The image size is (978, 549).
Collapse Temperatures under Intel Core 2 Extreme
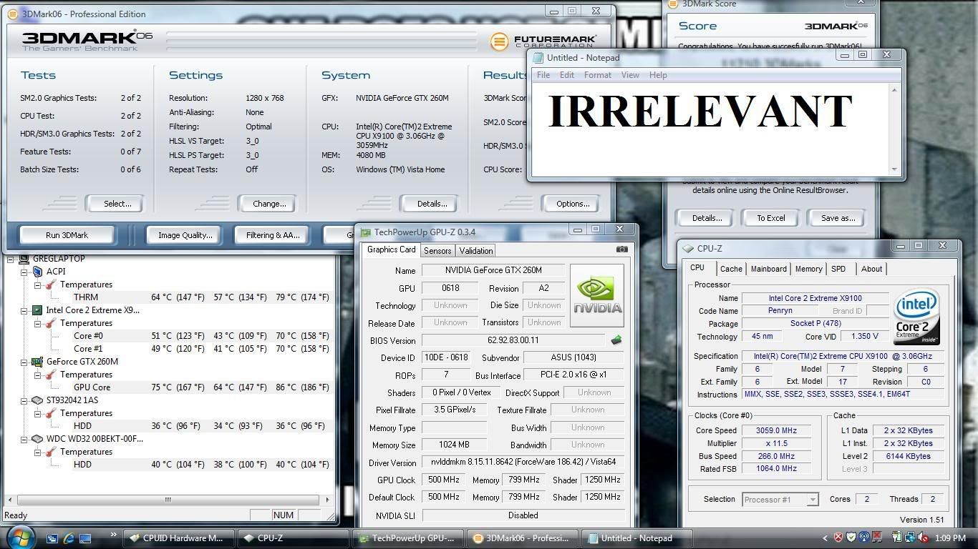point(37,323)
